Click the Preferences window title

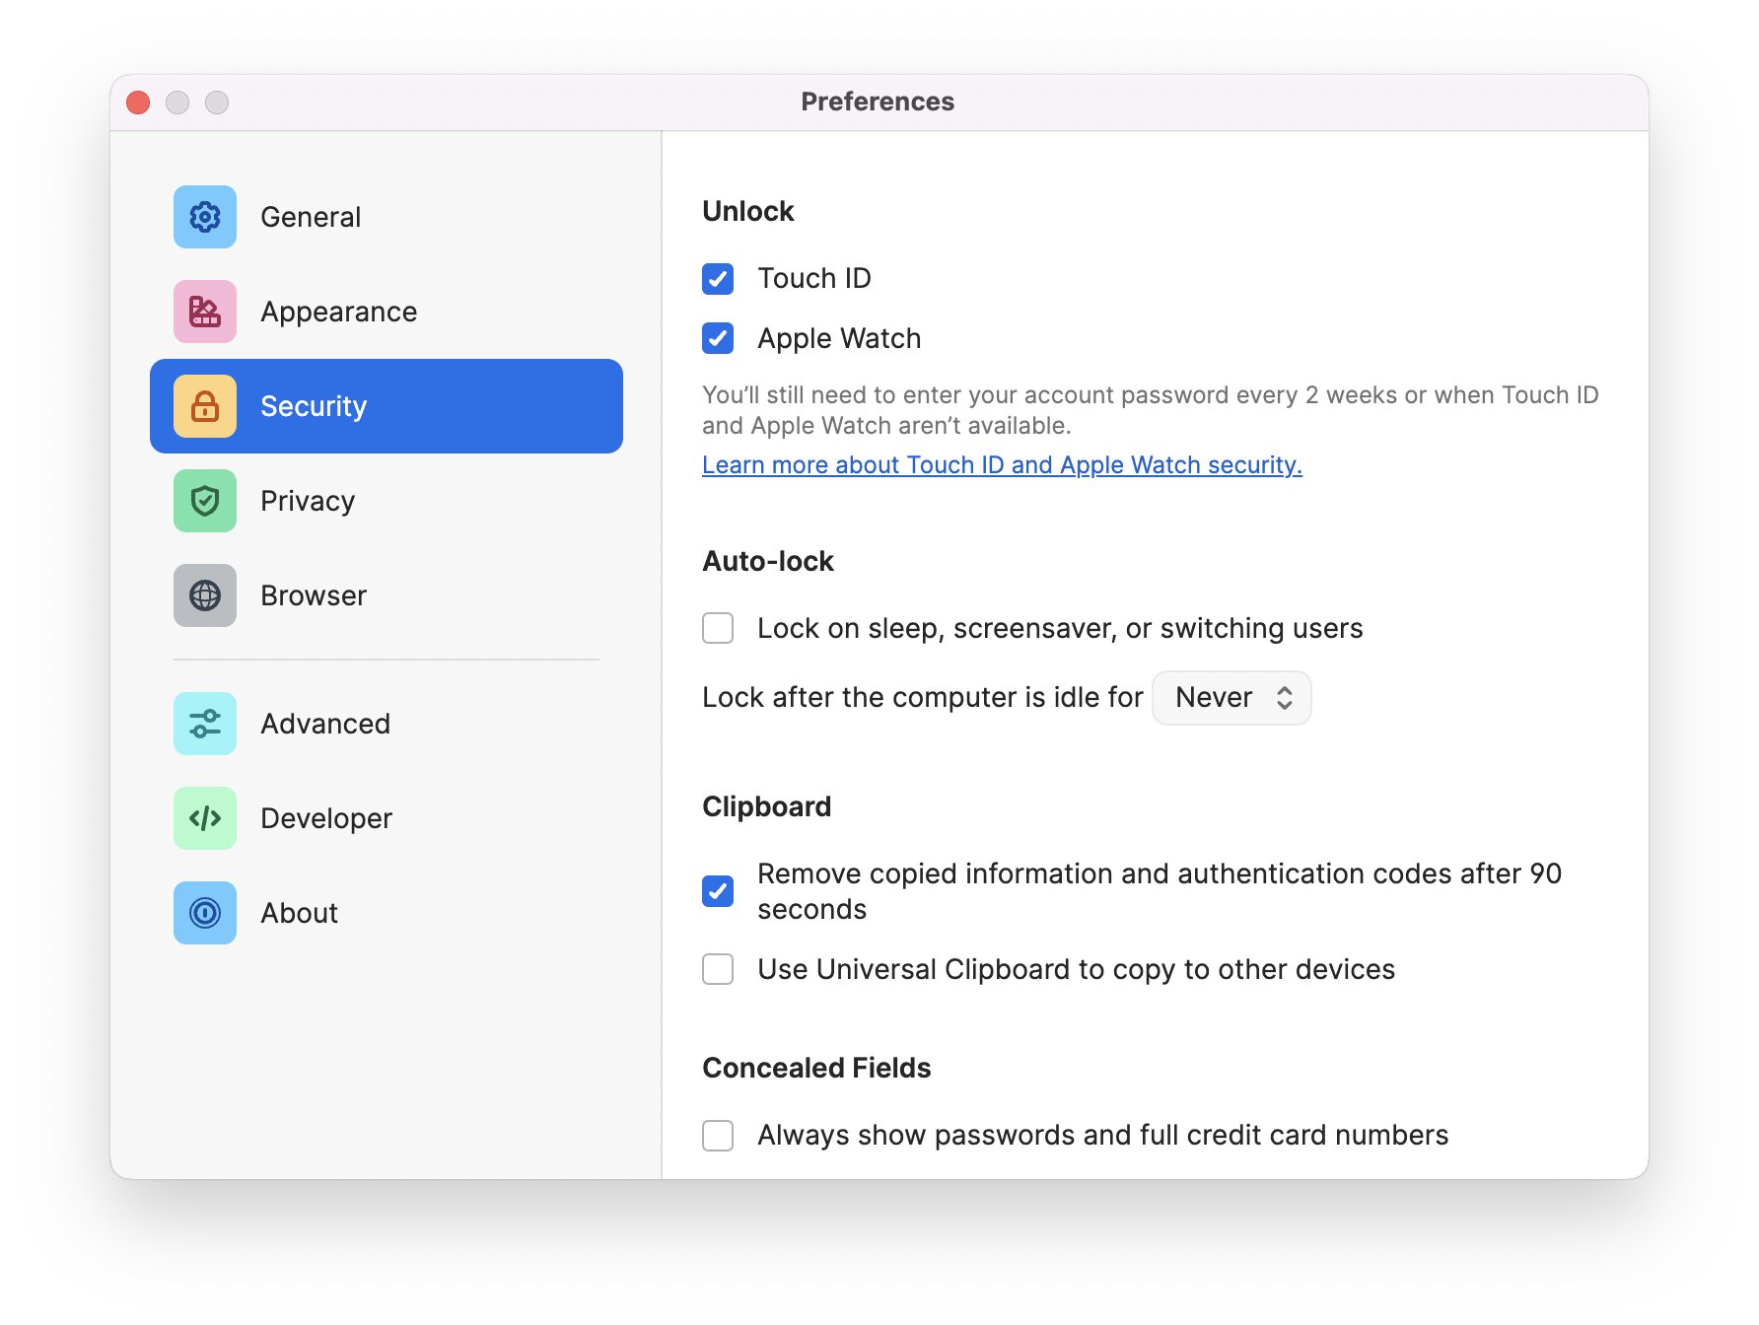[x=878, y=102]
